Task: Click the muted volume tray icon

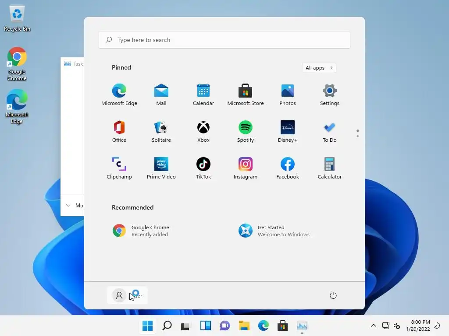Action: tap(397, 325)
